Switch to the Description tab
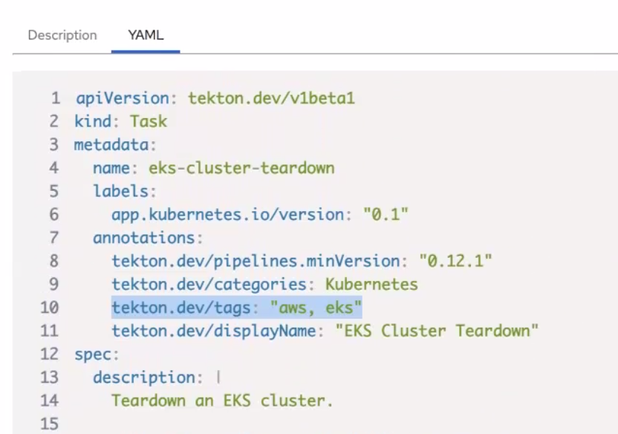The height and width of the screenshot is (434, 618). tap(62, 36)
